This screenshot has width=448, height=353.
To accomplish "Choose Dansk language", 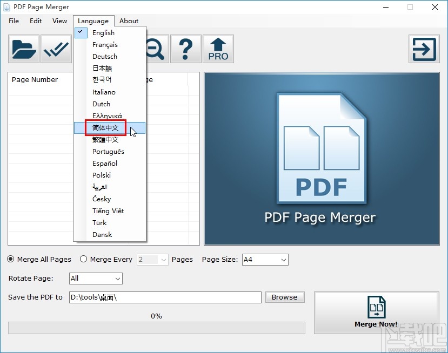I will tap(110, 235).
